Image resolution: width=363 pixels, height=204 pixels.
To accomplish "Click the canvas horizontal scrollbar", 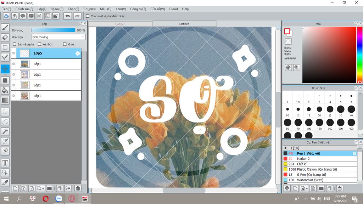I will (184, 190).
